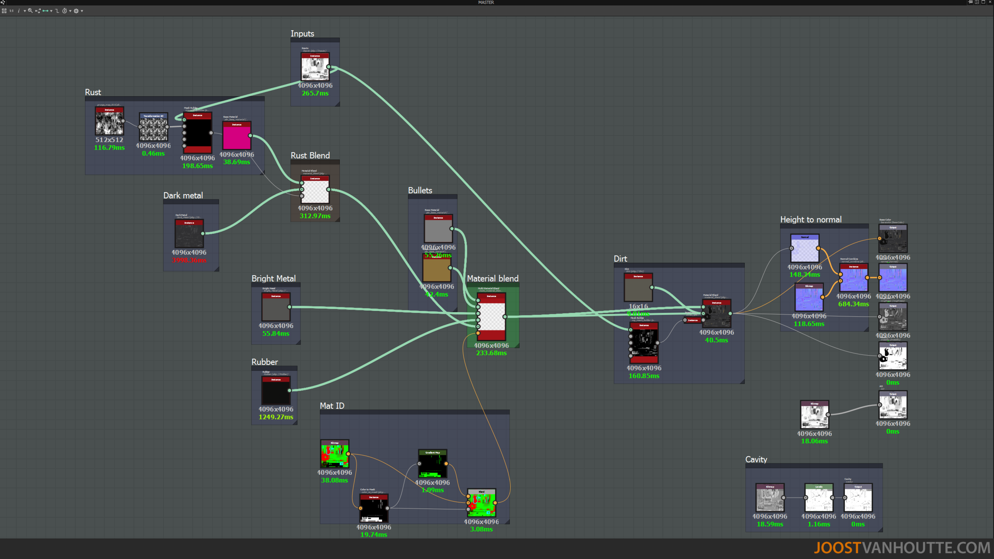Screen dimensions: 994x559
Task: Toggle the node timing stopwatch display
Action: 64,11
